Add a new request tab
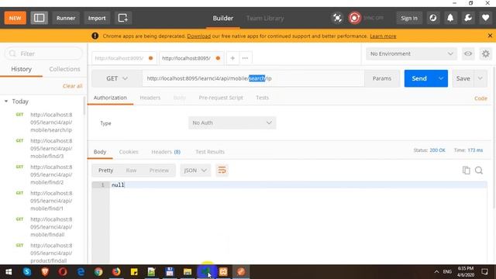Viewport: 496px width, 279px height. (232, 58)
